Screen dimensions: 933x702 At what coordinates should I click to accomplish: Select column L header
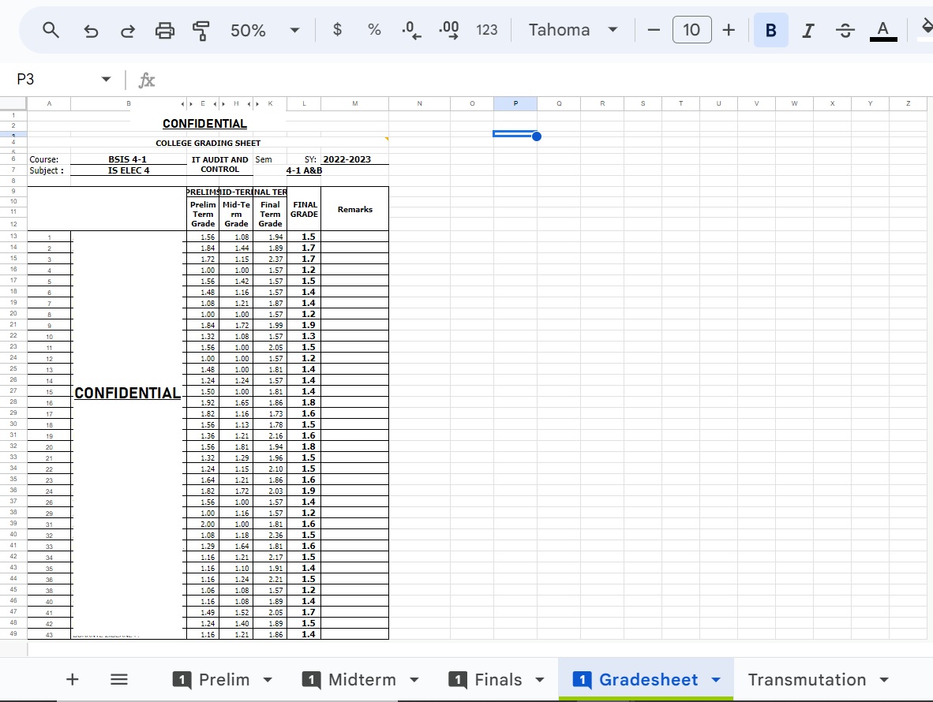[304, 103]
